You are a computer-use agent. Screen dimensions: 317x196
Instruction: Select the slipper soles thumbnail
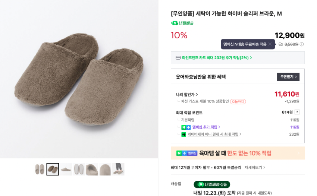(x=79, y=169)
